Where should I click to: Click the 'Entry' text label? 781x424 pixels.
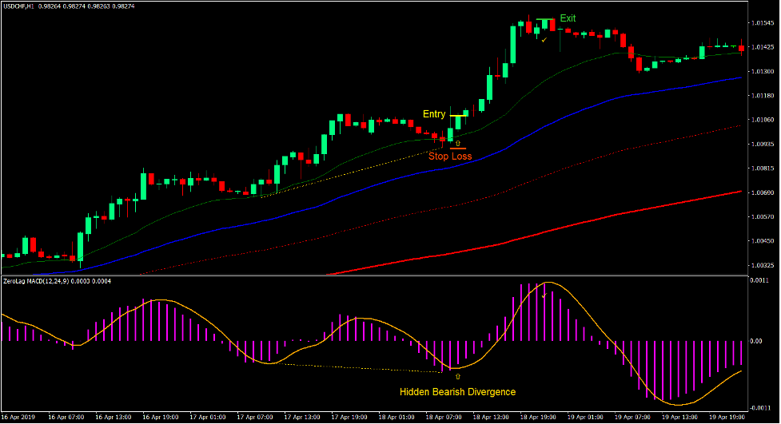click(x=434, y=114)
